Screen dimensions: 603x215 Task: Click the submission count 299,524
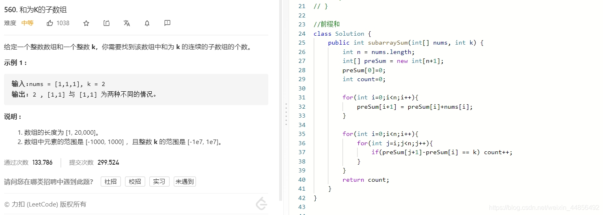[x=108, y=163]
